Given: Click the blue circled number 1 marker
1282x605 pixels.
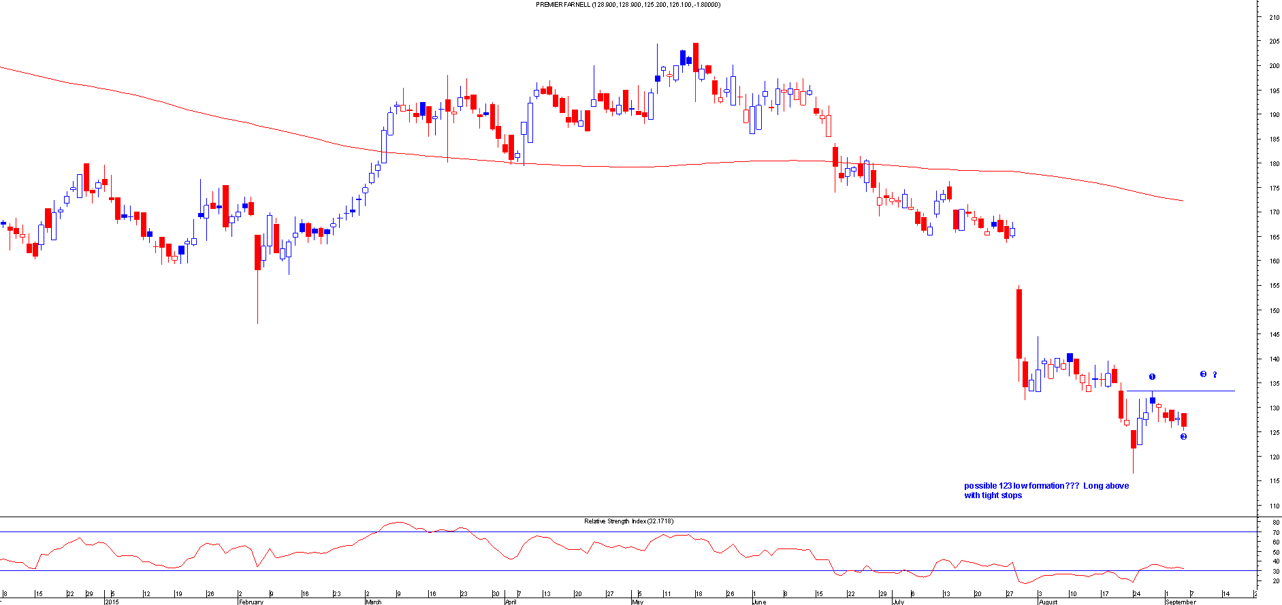Looking at the screenshot, I should 1152,376.
